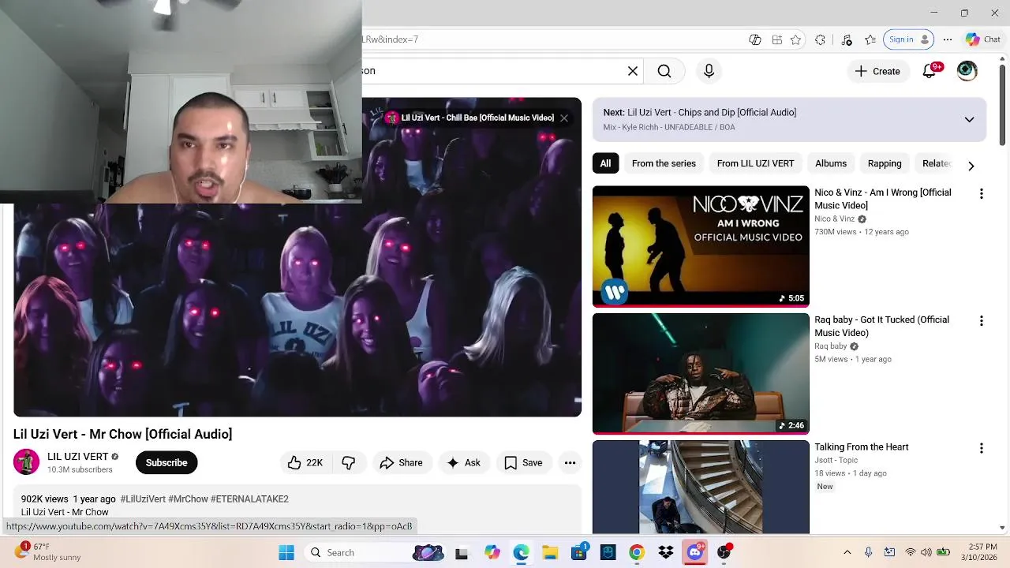This screenshot has width=1010, height=568.
Task: Select the From the series chip
Action: (x=664, y=163)
